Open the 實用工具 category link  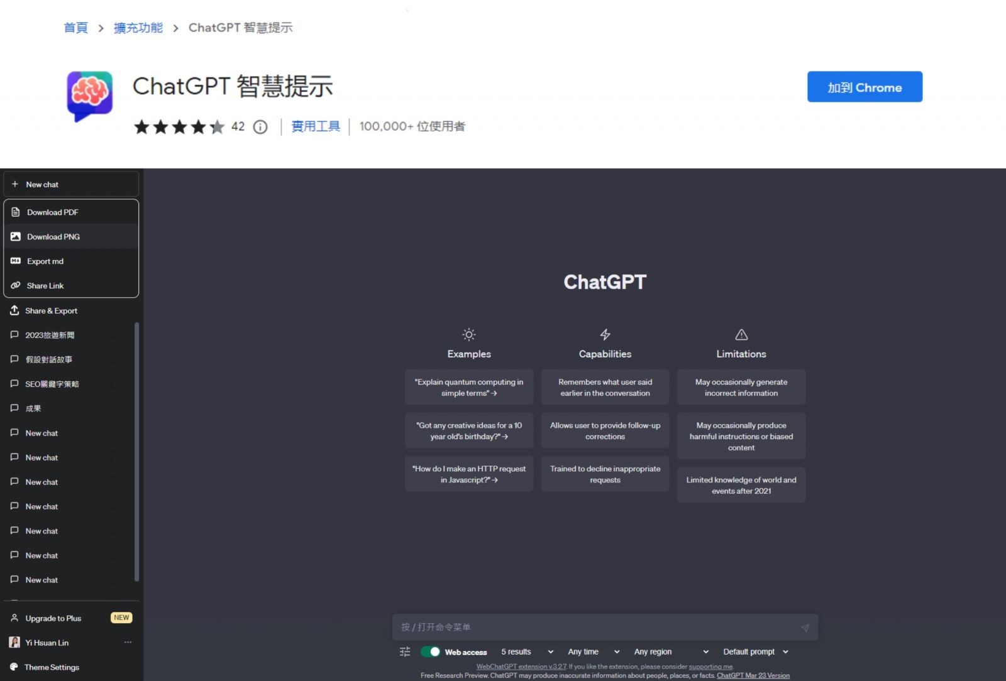tap(316, 126)
